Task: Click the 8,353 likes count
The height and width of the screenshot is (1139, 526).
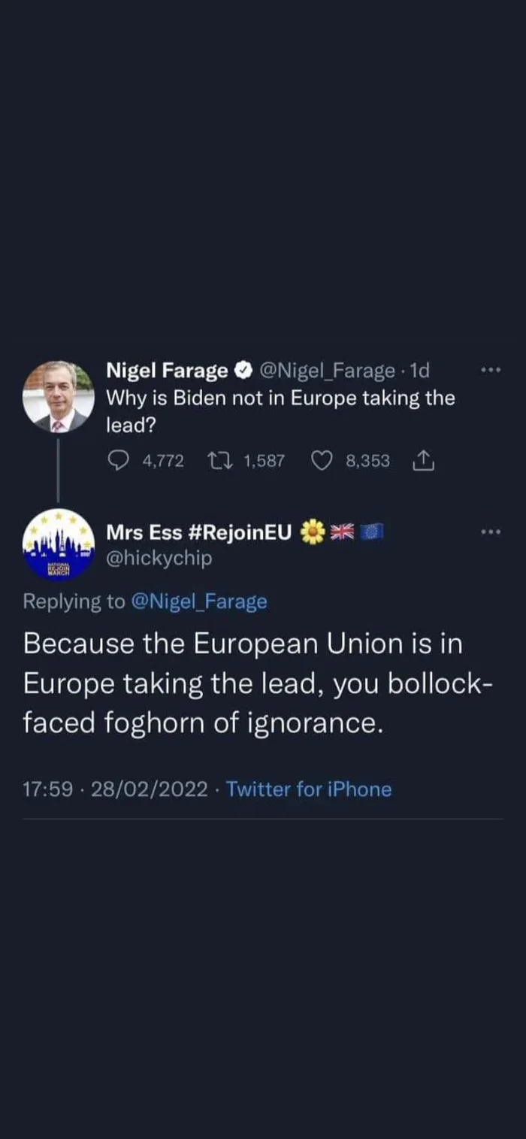Action: click(367, 461)
